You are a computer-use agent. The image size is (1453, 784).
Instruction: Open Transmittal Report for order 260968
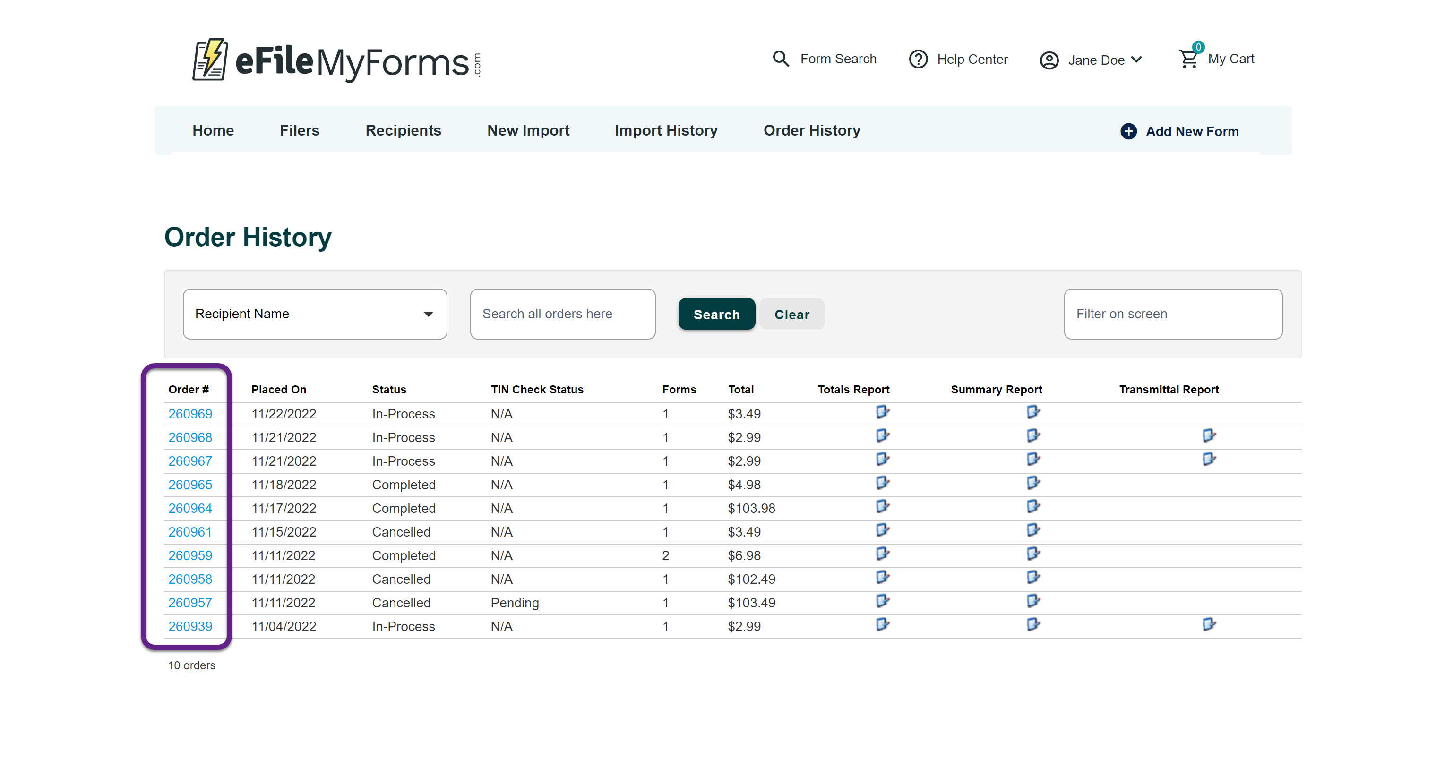(x=1208, y=435)
